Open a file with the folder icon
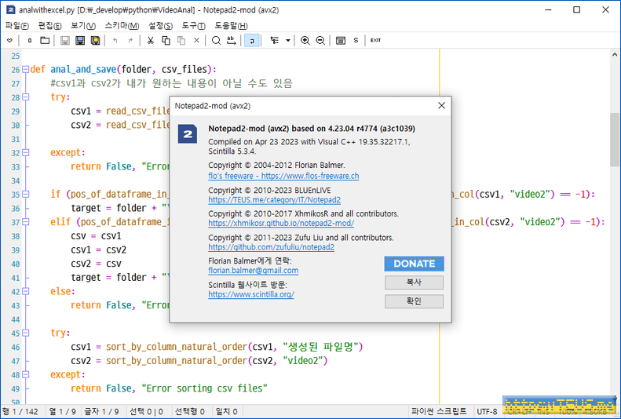 [45, 40]
